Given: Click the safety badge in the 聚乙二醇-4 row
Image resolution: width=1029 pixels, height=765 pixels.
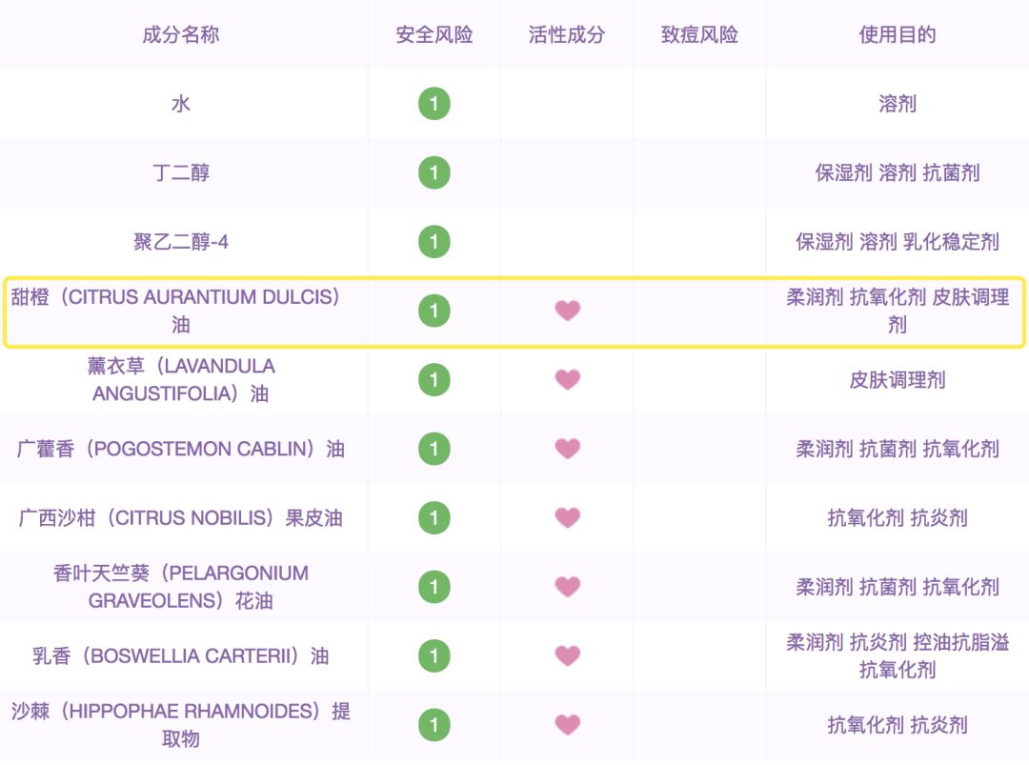Looking at the screenshot, I should [x=434, y=241].
